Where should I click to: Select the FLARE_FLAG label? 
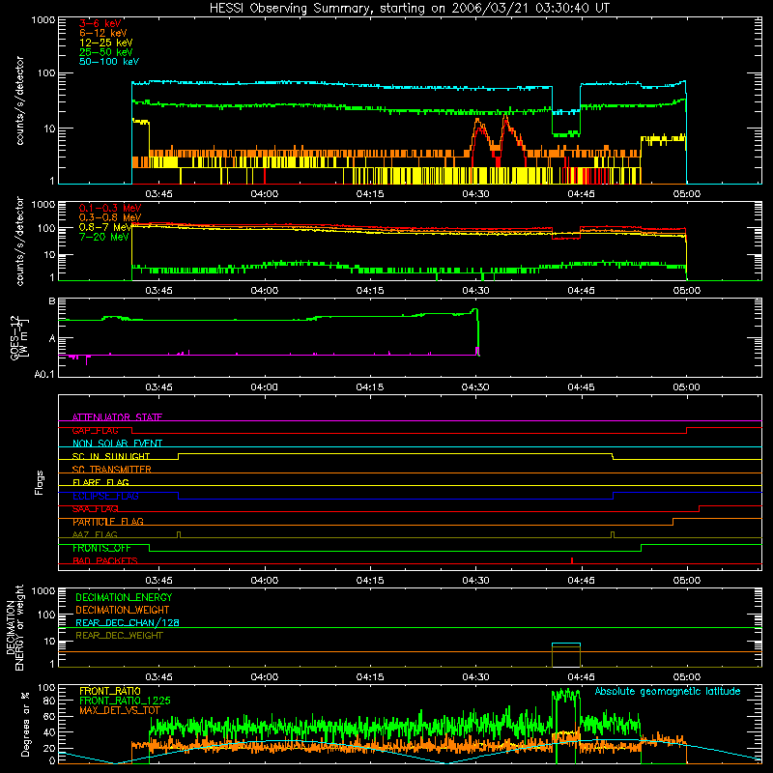100,482
